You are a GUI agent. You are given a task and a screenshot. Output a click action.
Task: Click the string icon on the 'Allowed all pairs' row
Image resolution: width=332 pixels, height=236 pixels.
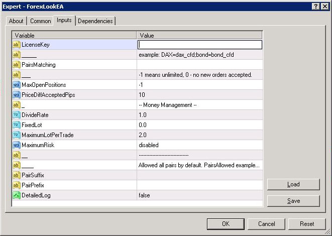click(17, 165)
